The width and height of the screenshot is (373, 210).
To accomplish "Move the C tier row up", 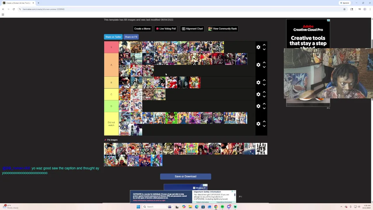I will (264, 92).
